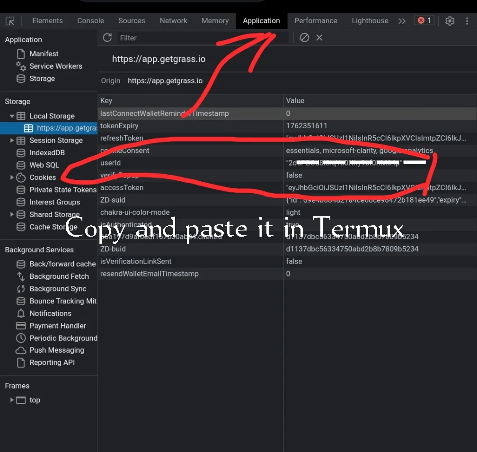Select the userId key
477x452 pixels.
(x=110, y=163)
